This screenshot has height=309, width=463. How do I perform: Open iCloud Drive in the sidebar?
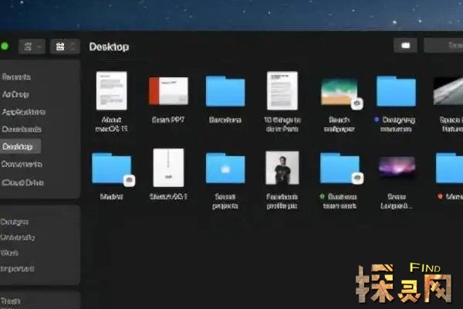point(23,182)
